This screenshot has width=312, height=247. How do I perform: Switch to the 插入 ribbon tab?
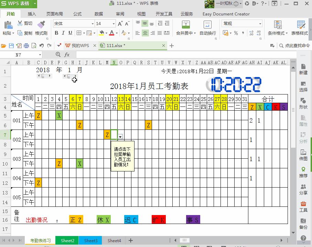(32, 14)
